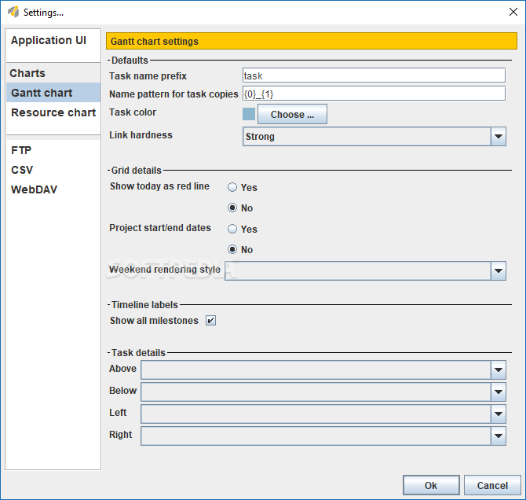The image size is (526, 500).
Task: Expand the Weekend rendering style dropdown
Action: point(365,270)
